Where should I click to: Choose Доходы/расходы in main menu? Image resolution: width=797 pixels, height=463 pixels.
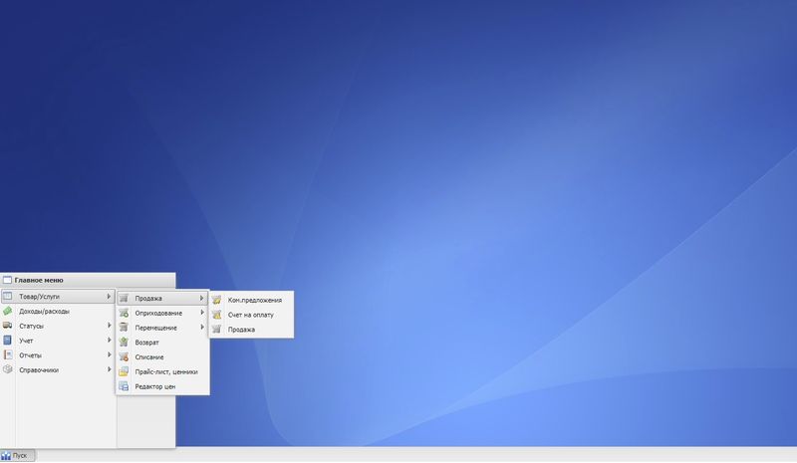point(58,311)
